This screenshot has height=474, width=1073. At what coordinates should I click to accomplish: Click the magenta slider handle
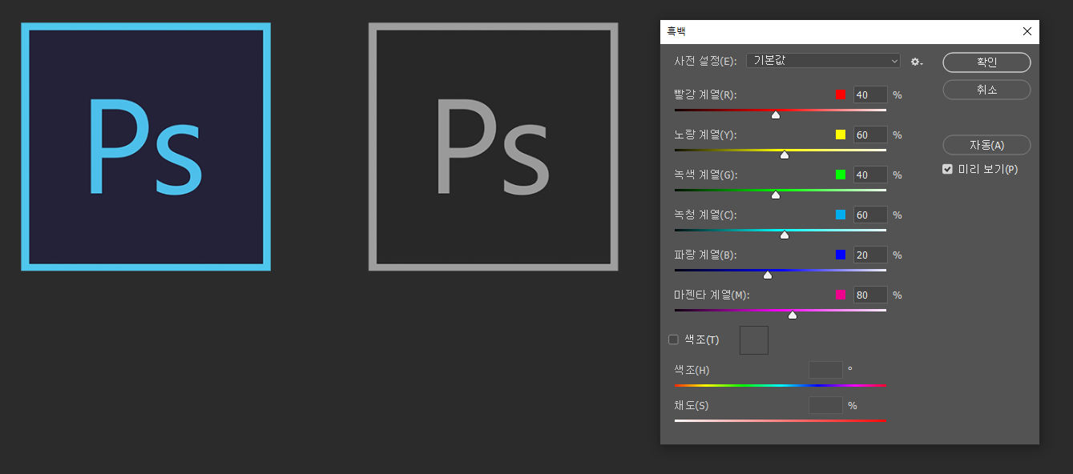(x=793, y=315)
